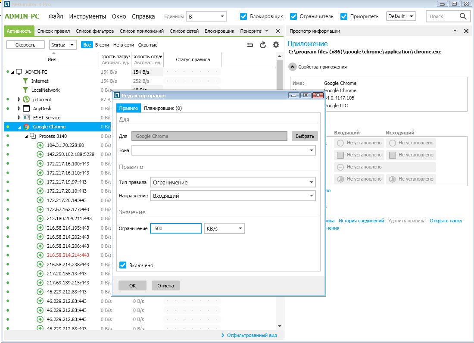Select the Все filter toggle

87,45
